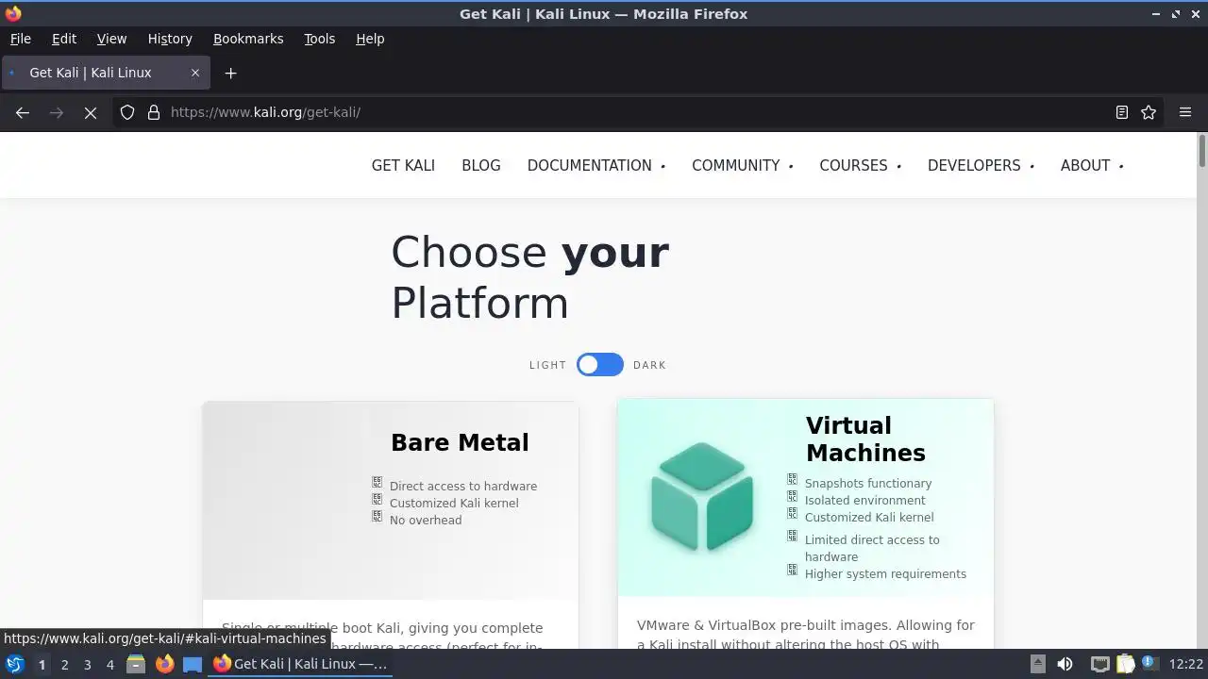The height and width of the screenshot is (679, 1208).
Task: Launch Firefox from taskbar quick launch
Action: (x=164, y=664)
